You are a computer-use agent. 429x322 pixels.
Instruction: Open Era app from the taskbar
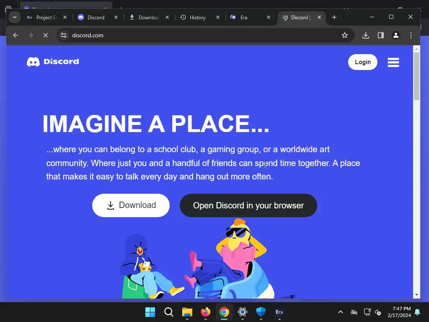point(279,312)
